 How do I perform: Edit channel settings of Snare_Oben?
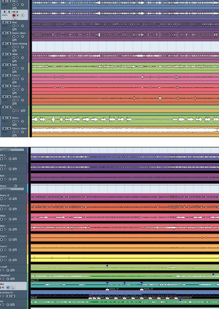click(23, 36)
